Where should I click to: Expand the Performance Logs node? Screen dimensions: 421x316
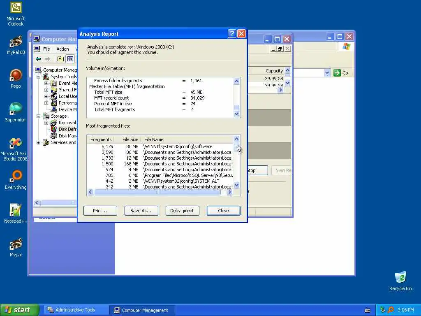(x=46, y=103)
